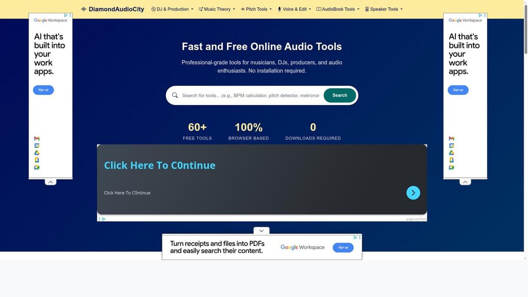528x297 pixels.
Task: Click Sign up in the right sidebar ad
Action: coord(458,90)
